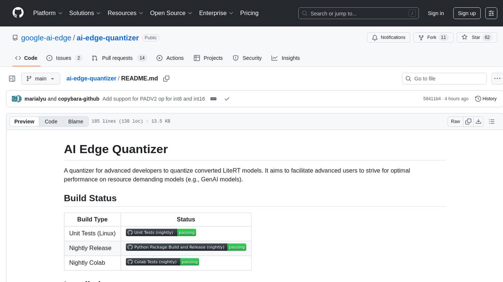Screen dimensions: 503x282
Task: Select the Preview file view
Action: (24, 121)
